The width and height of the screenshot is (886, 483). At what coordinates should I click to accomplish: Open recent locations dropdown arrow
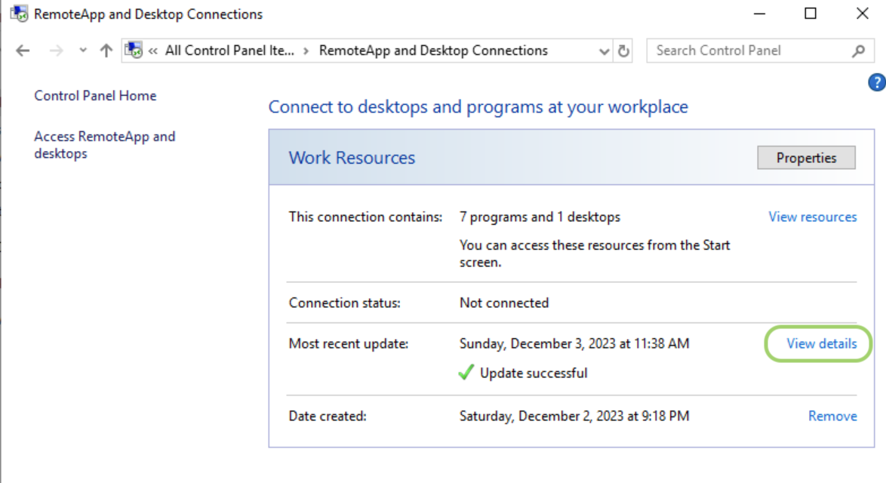83,51
